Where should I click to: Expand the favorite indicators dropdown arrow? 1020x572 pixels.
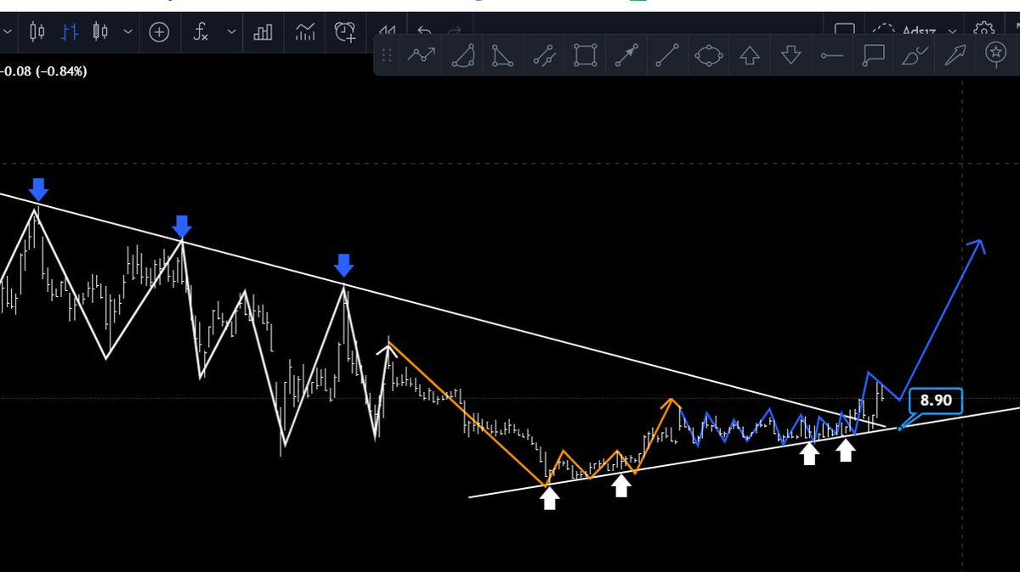232,32
